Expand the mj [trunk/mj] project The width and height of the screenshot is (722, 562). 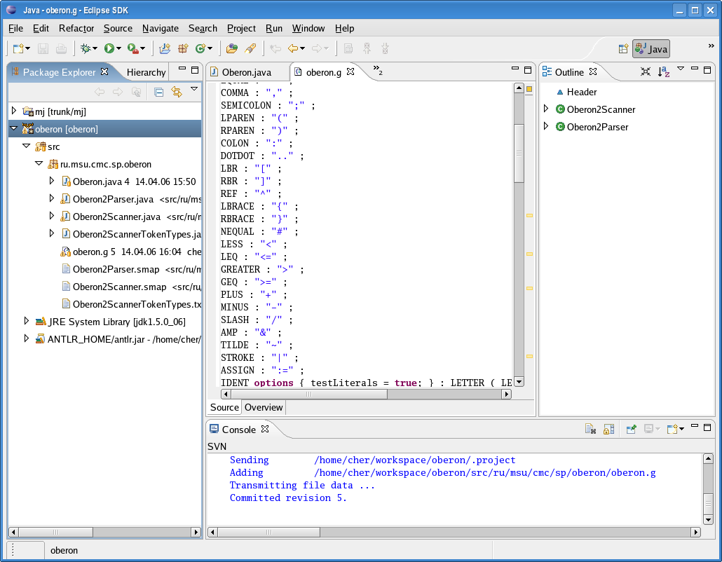click(14, 111)
